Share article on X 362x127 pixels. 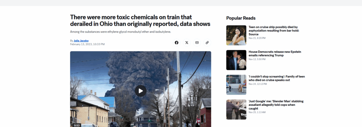pyautogui.click(x=187, y=43)
